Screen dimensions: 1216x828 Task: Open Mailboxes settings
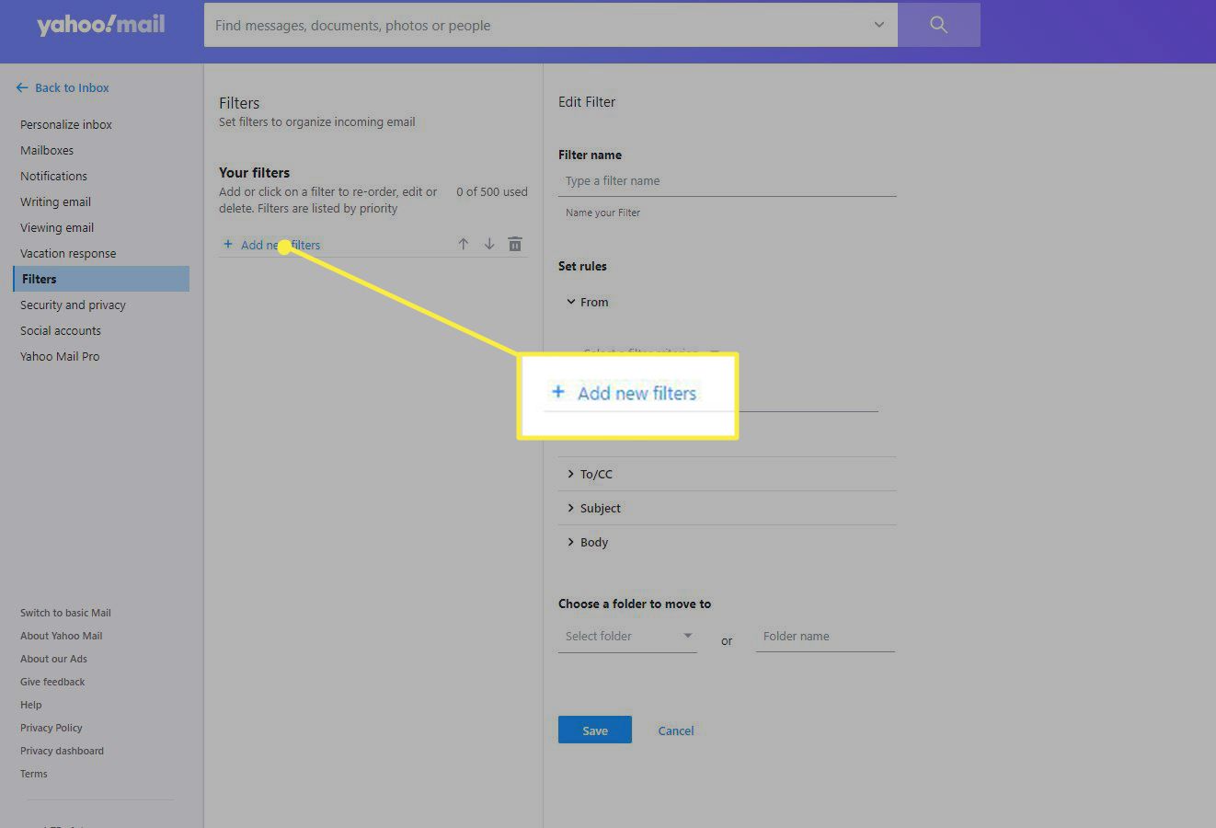tap(47, 150)
